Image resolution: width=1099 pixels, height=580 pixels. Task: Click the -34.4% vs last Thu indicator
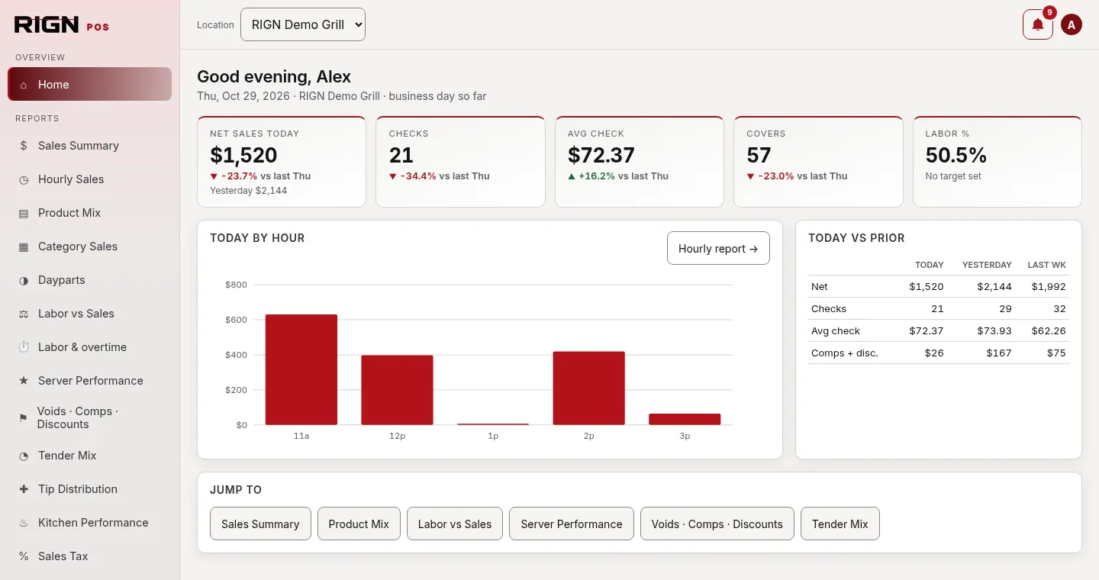[439, 176]
